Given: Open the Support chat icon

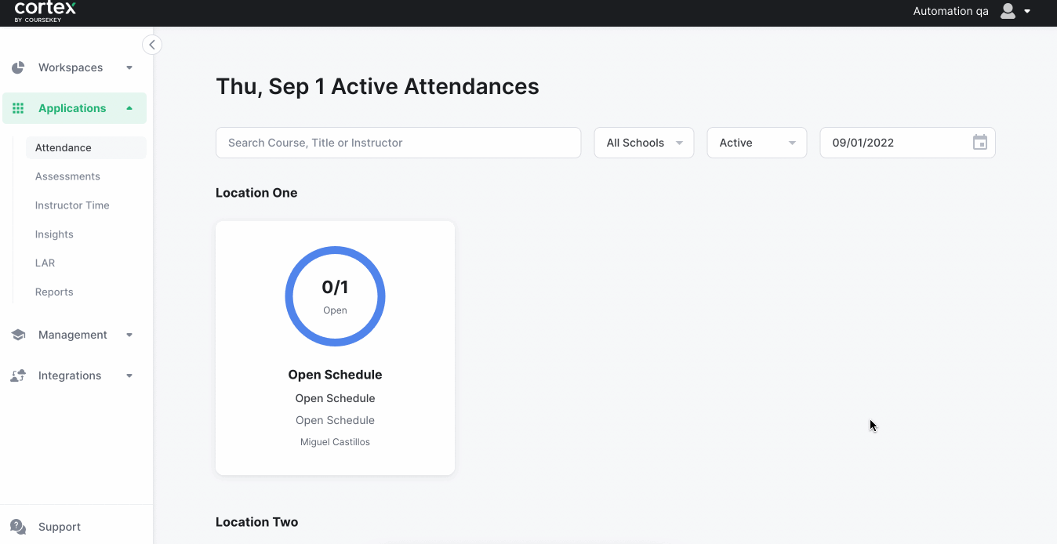Looking at the screenshot, I should tap(18, 527).
